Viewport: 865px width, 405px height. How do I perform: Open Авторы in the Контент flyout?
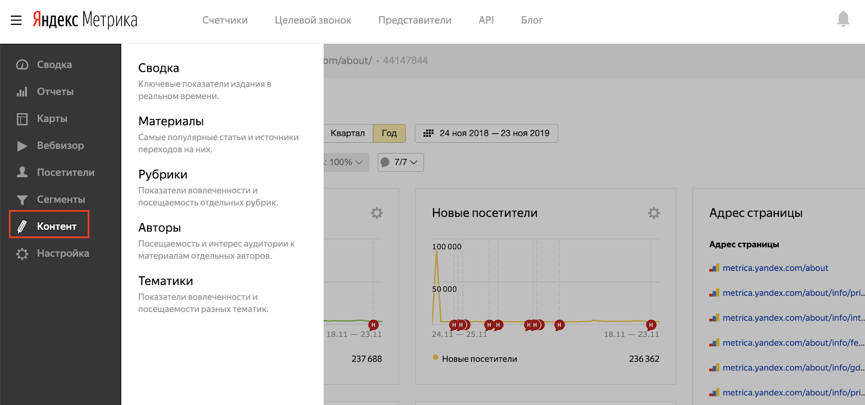click(x=159, y=228)
